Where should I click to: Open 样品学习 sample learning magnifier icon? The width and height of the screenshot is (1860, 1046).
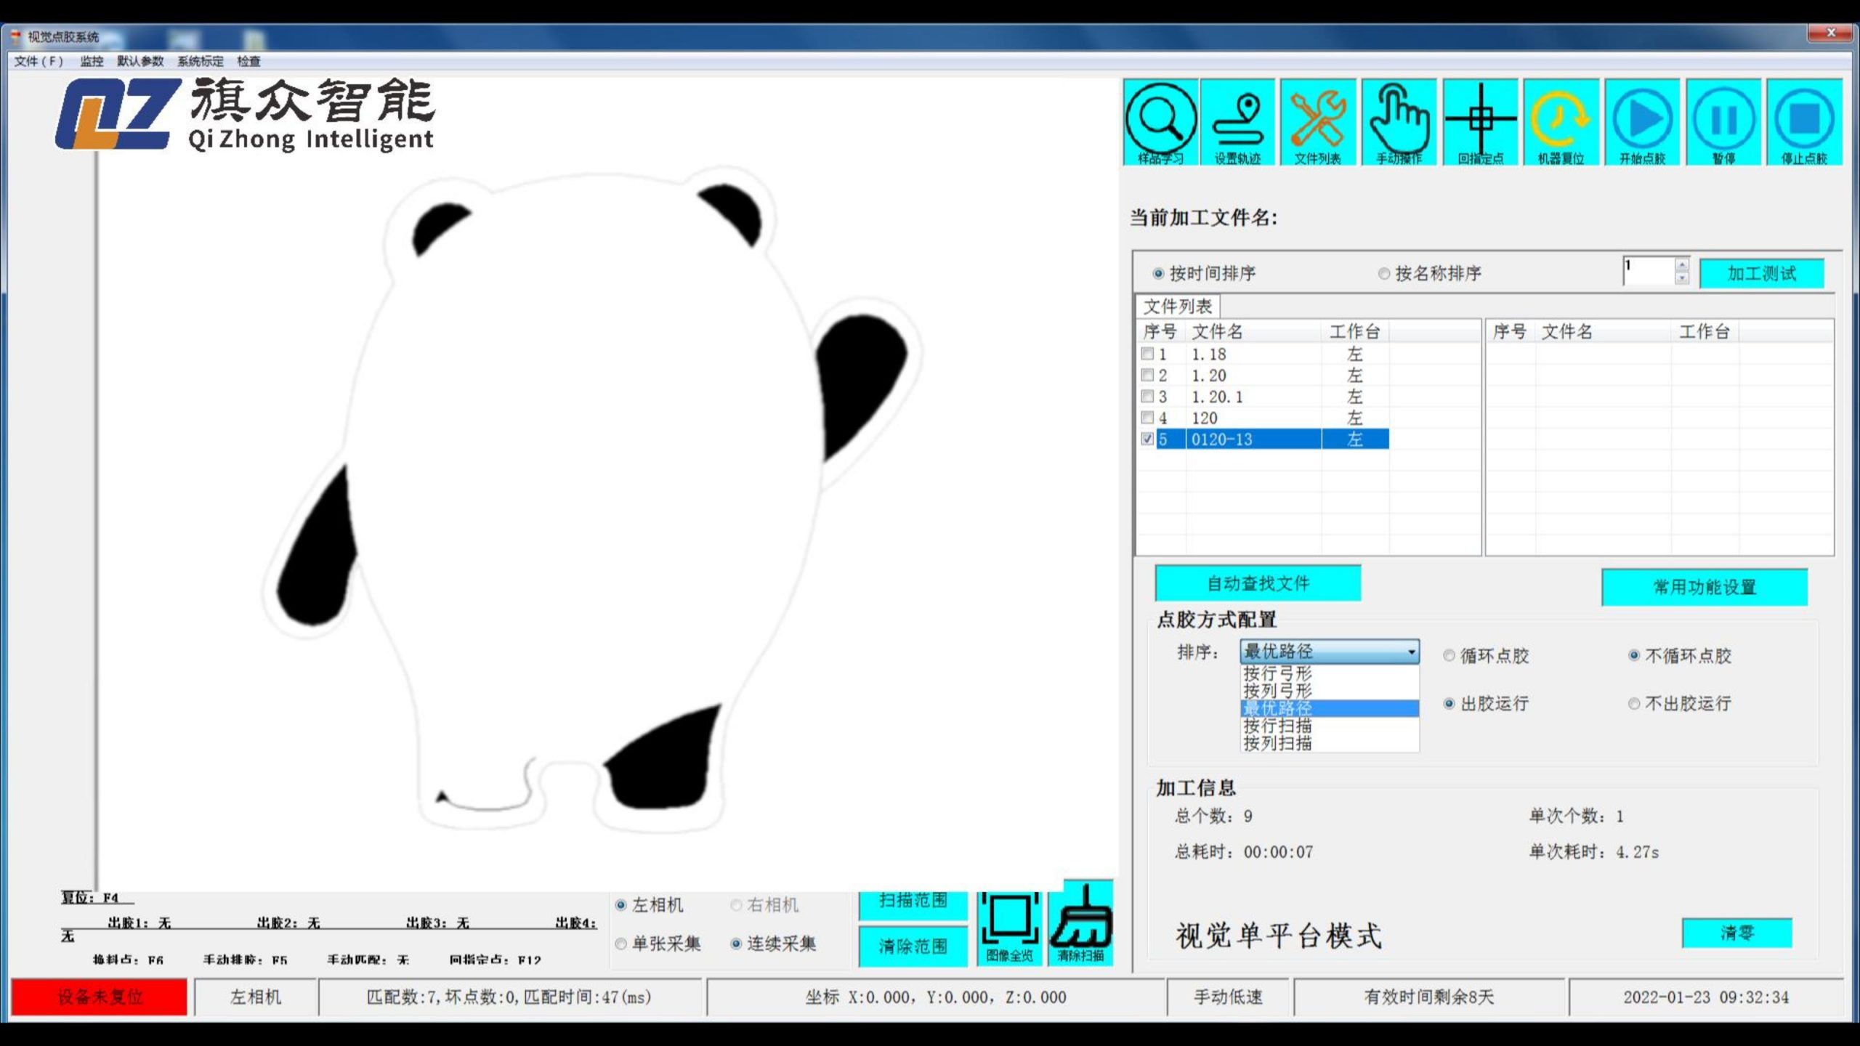1160,122
